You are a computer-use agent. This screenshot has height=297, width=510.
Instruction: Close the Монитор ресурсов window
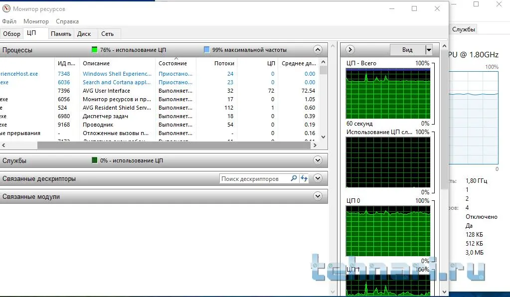[437, 8]
